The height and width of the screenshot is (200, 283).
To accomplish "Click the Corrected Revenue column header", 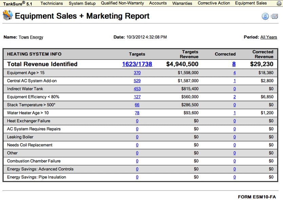I will coord(263,54).
